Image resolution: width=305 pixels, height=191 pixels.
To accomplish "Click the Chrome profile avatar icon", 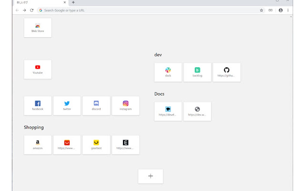I will pos(280,10).
